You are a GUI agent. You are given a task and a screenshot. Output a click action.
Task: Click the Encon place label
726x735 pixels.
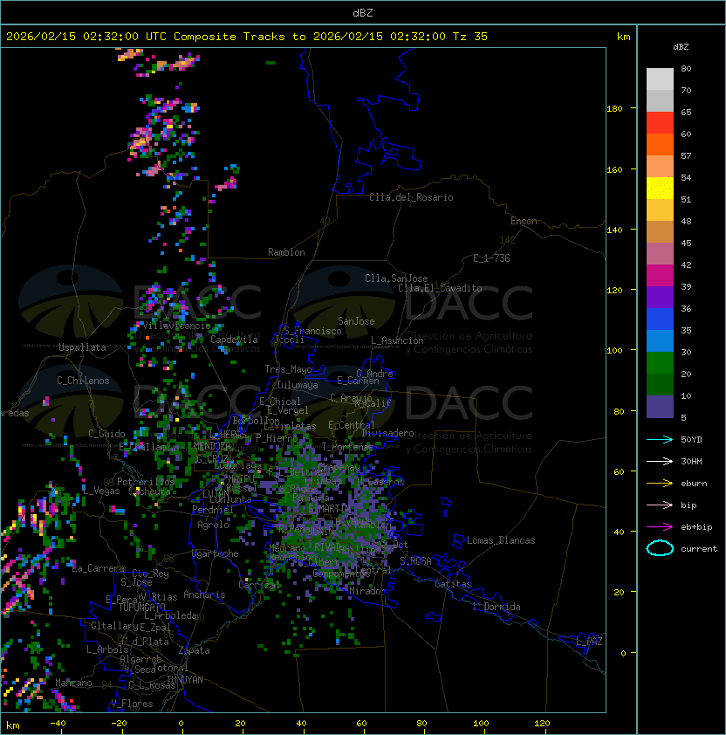[524, 221]
